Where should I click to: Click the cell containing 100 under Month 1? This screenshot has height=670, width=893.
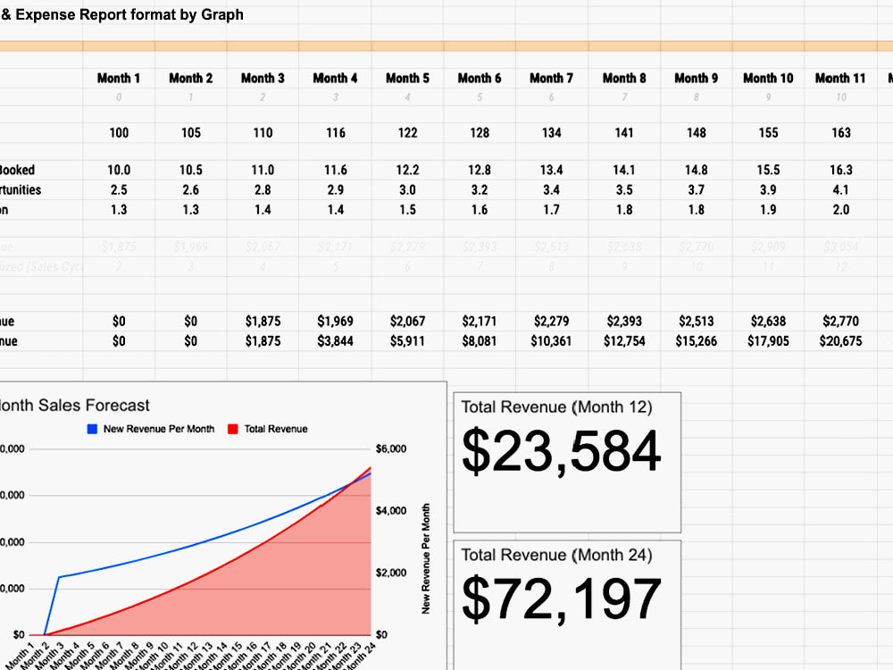coord(118,132)
